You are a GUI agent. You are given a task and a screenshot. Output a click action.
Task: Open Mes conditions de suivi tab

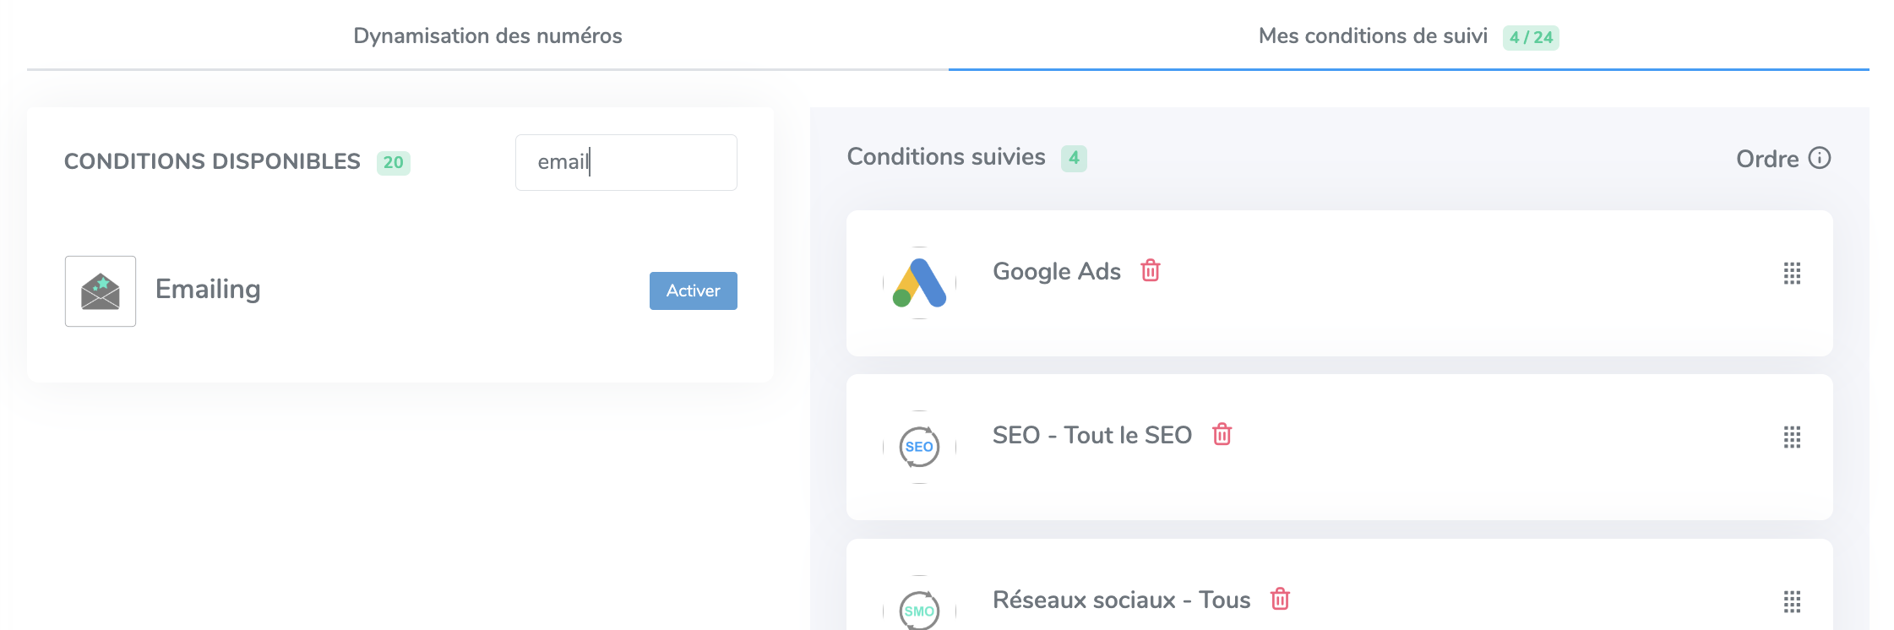coord(1373,35)
